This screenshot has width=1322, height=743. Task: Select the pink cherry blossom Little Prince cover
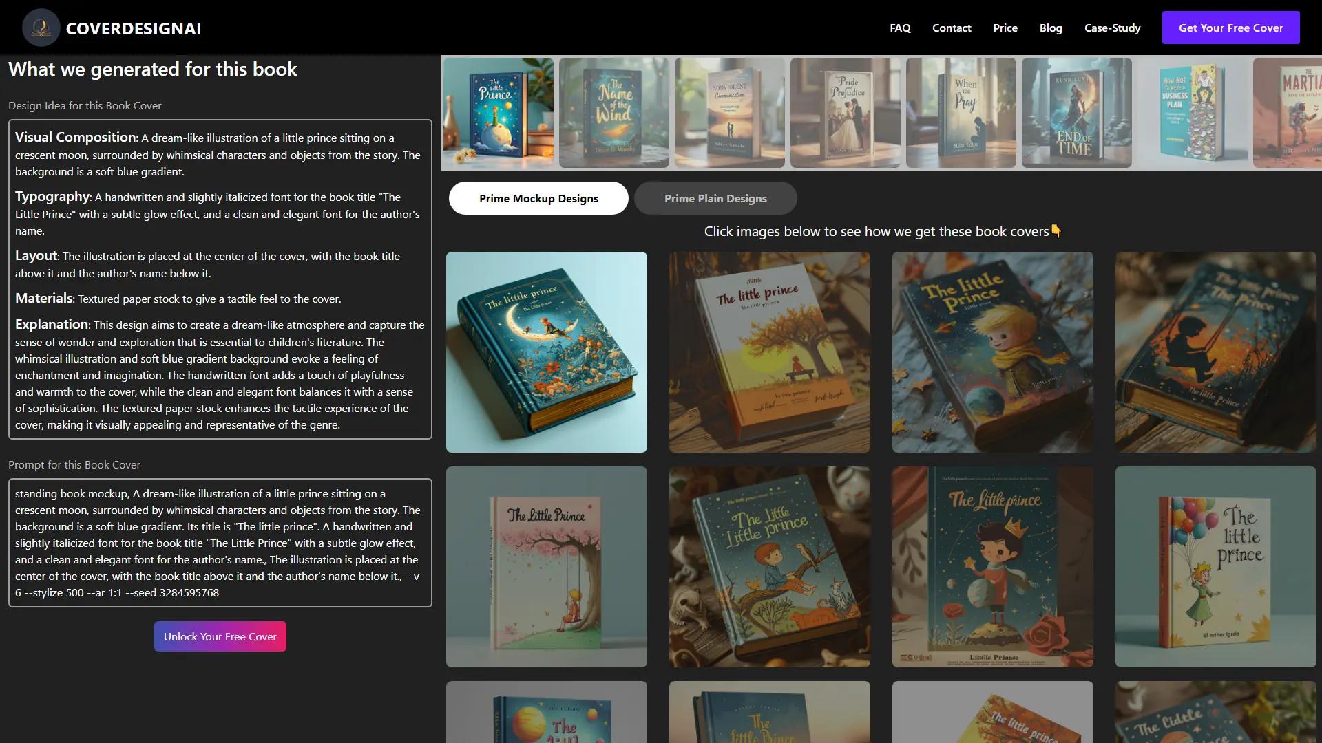pos(546,566)
